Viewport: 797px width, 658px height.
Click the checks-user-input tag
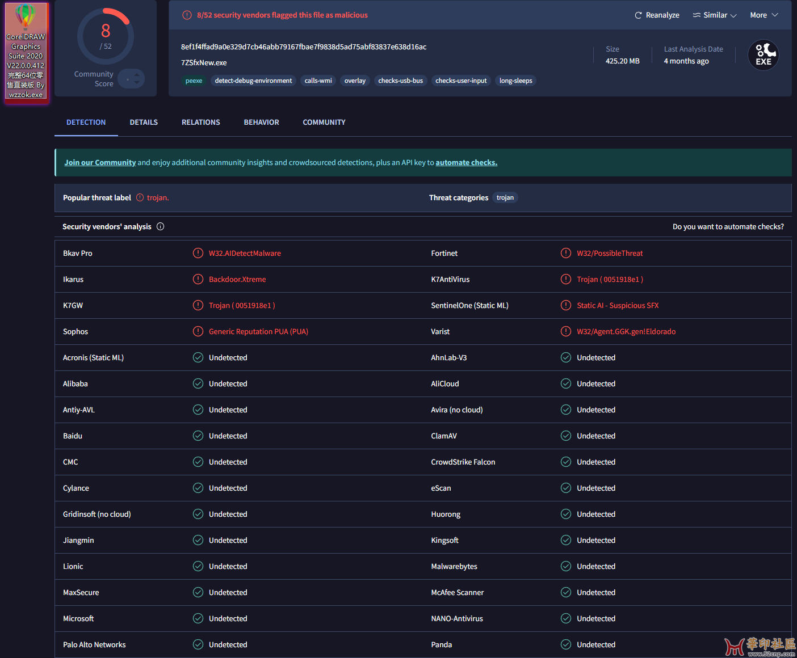[x=461, y=81]
